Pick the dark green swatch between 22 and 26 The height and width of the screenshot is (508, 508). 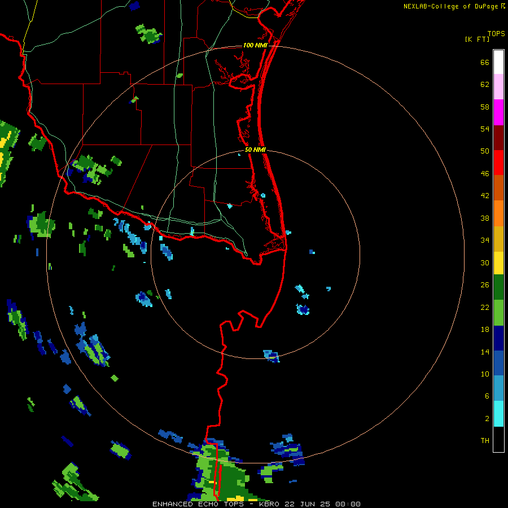tap(498, 287)
